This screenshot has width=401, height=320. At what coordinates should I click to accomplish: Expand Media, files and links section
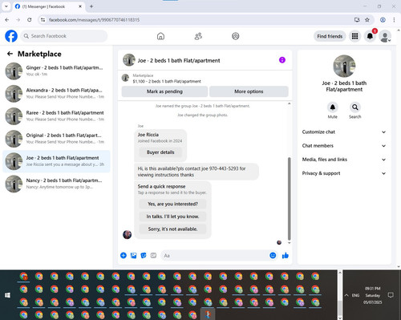coord(344,160)
